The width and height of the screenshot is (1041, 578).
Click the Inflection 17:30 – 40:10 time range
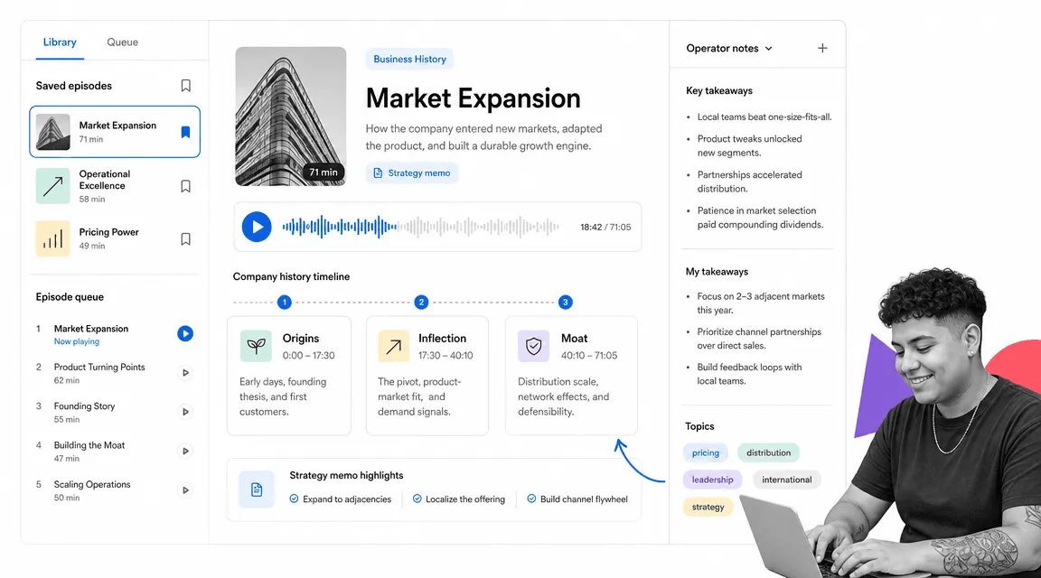[445, 356]
